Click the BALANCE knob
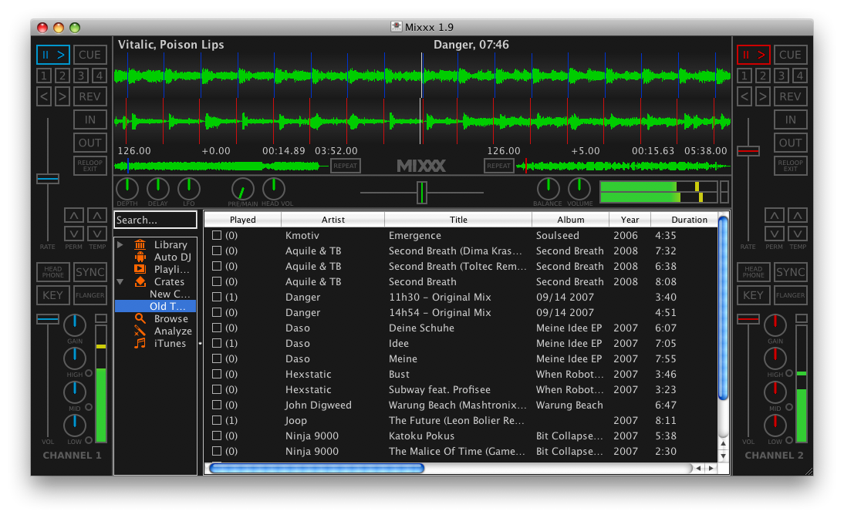The width and height of the screenshot is (844, 518). pyautogui.click(x=548, y=189)
